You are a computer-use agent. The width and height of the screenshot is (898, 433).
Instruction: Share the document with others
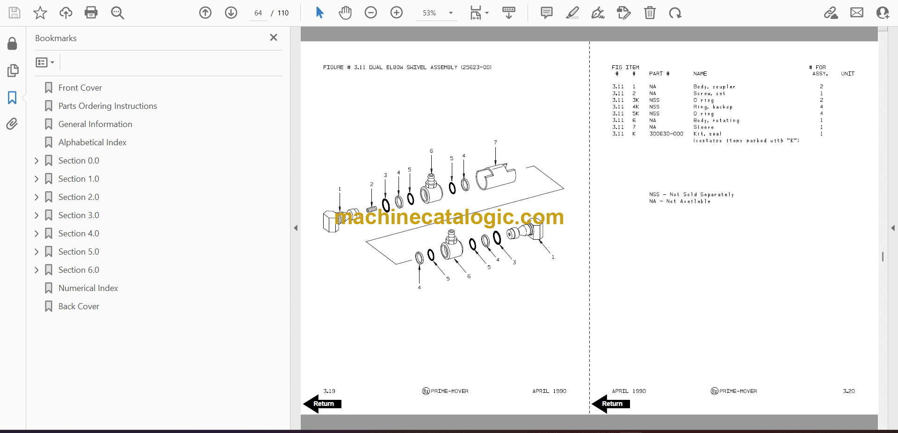(883, 13)
